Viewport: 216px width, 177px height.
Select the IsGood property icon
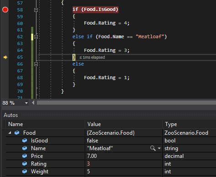[x=25, y=141]
